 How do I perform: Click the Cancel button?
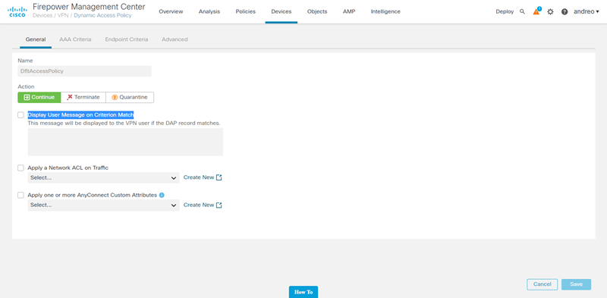coord(542,284)
